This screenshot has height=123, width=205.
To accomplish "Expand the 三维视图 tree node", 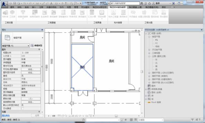I will 149,53.
